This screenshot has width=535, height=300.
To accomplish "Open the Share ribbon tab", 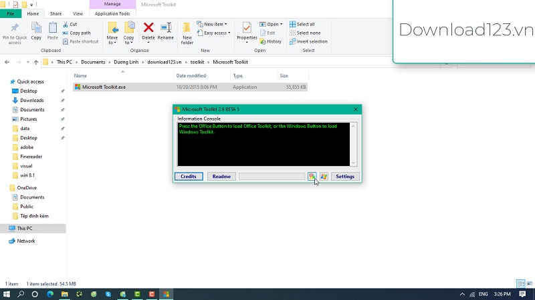I will click(x=56, y=13).
